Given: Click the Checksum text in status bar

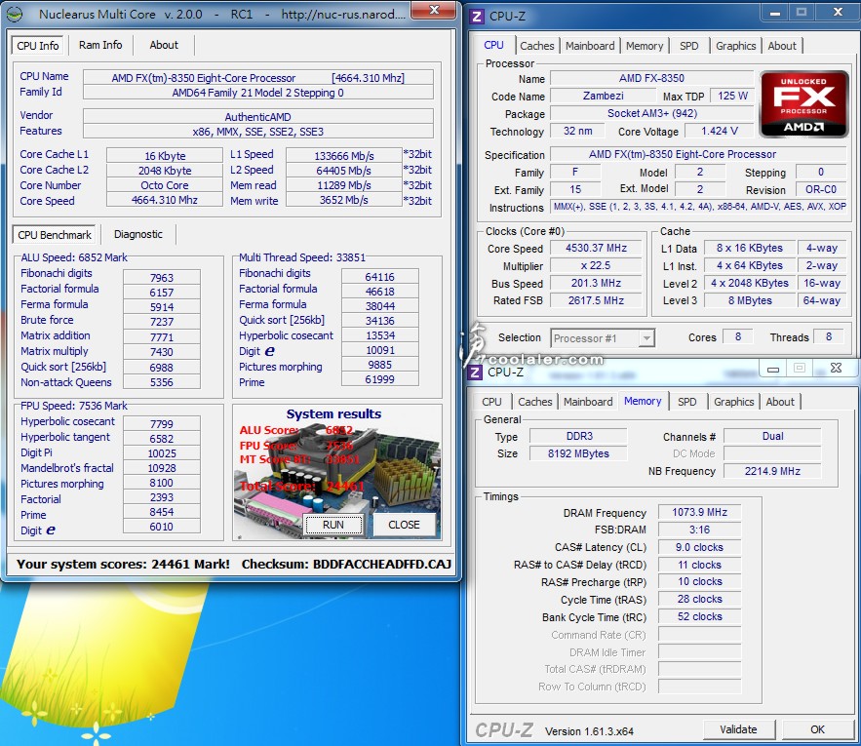Looking at the screenshot, I should (x=346, y=565).
